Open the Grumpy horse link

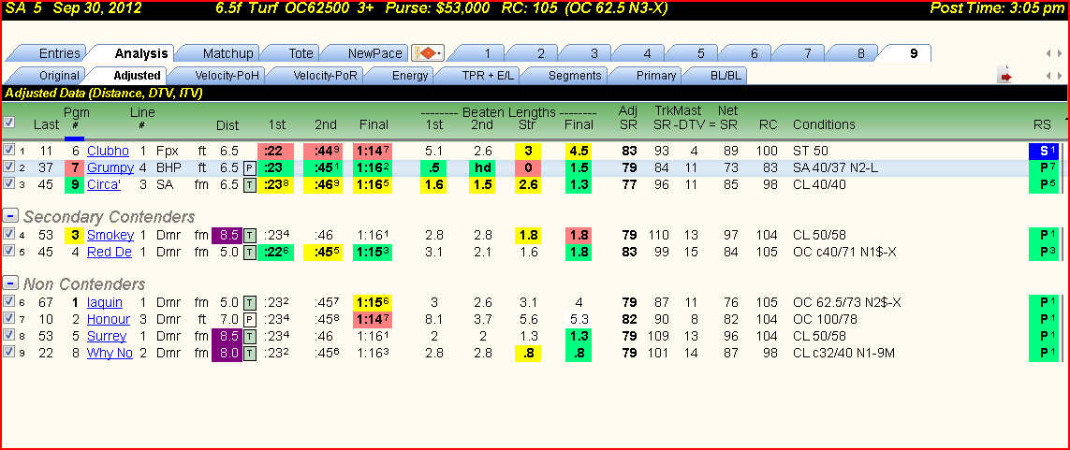(x=110, y=167)
